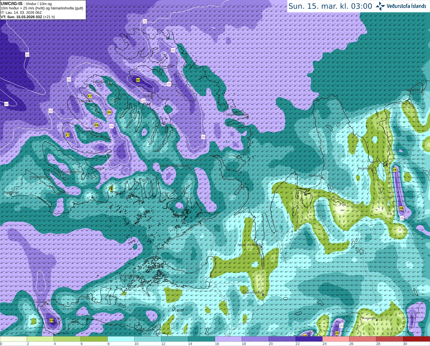Pick the pale cyan 8–10 legend swatch
430x346 pixels.
point(121,339)
